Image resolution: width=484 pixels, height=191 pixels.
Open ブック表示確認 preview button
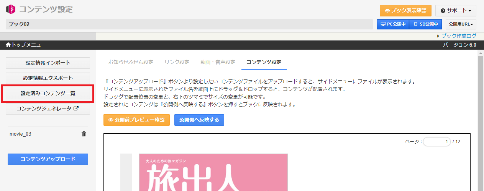click(405, 10)
